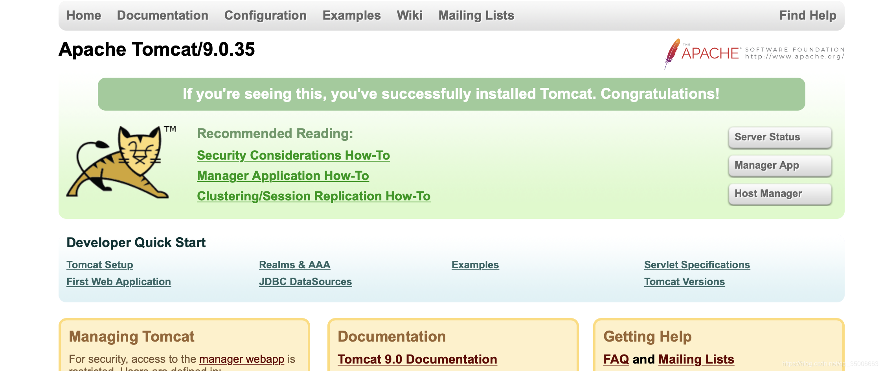Click the Apache Software Foundation feather logo
Screen dimensions: 882x371
tap(754, 54)
